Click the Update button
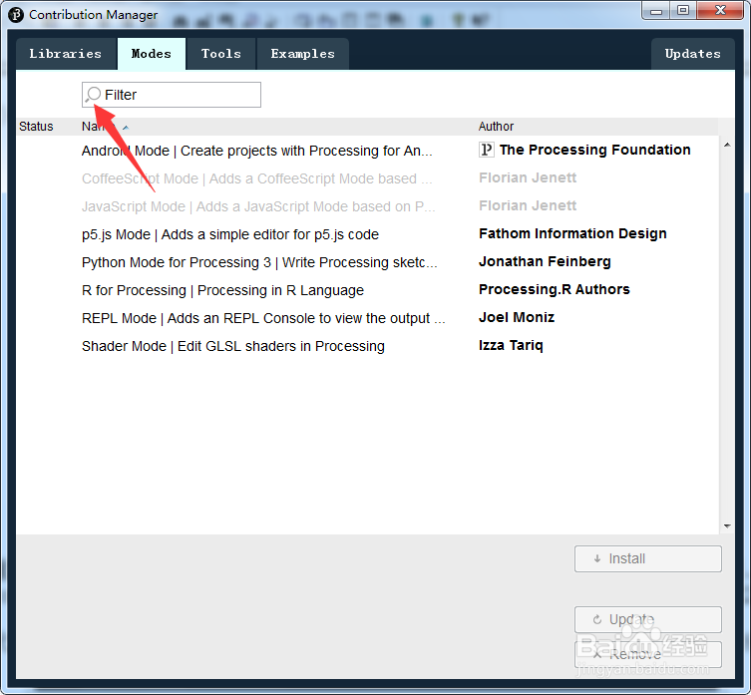This screenshot has width=751, height=695. pyautogui.click(x=648, y=619)
